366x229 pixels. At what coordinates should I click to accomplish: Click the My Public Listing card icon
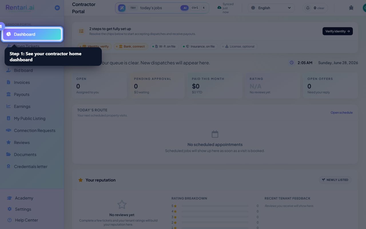(9, 118)
